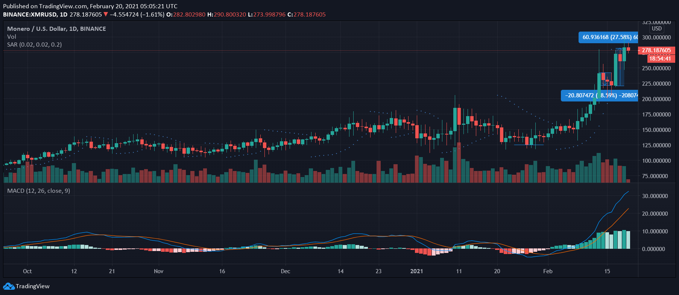
Task: Click the low price value L:273.998796
Action: [267, 15]
